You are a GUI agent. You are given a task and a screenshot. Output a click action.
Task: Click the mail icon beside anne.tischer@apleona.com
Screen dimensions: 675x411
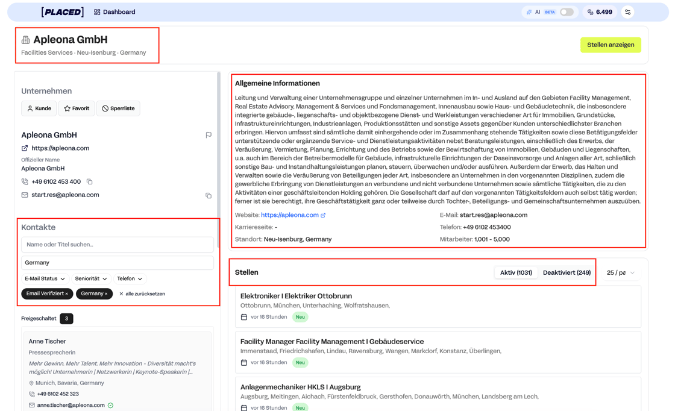tap(31, 406)
